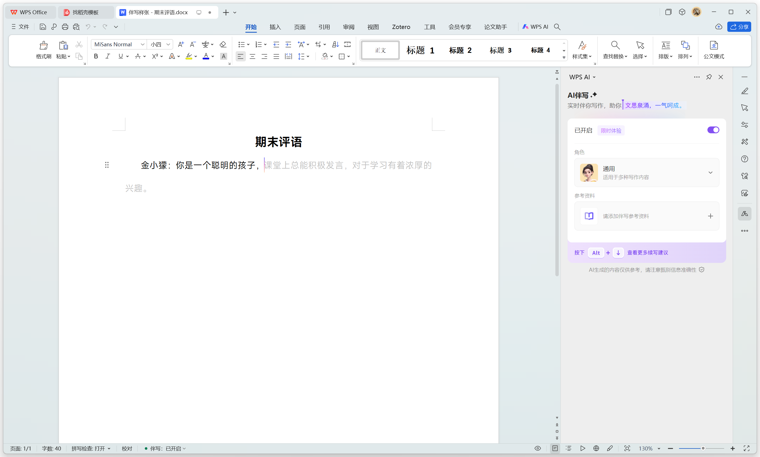Click the Bold formatting icon
The image size is (760, 457).
point(96,56)
